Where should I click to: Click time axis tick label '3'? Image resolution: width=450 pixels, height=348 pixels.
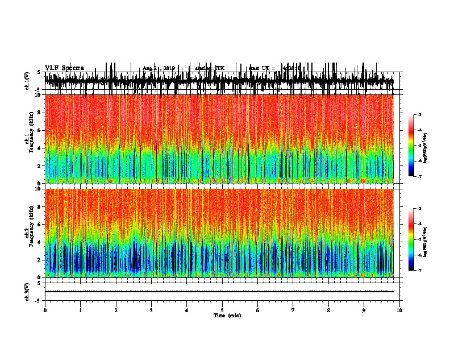(151, 310)
